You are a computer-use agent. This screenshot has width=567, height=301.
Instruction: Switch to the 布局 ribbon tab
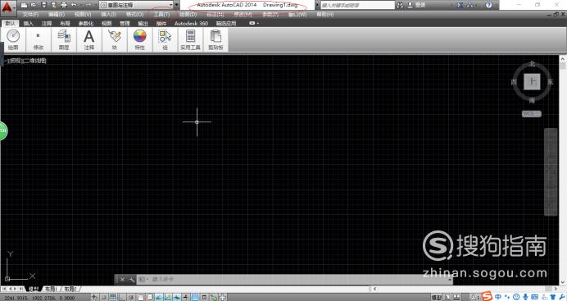coord(65,23)
